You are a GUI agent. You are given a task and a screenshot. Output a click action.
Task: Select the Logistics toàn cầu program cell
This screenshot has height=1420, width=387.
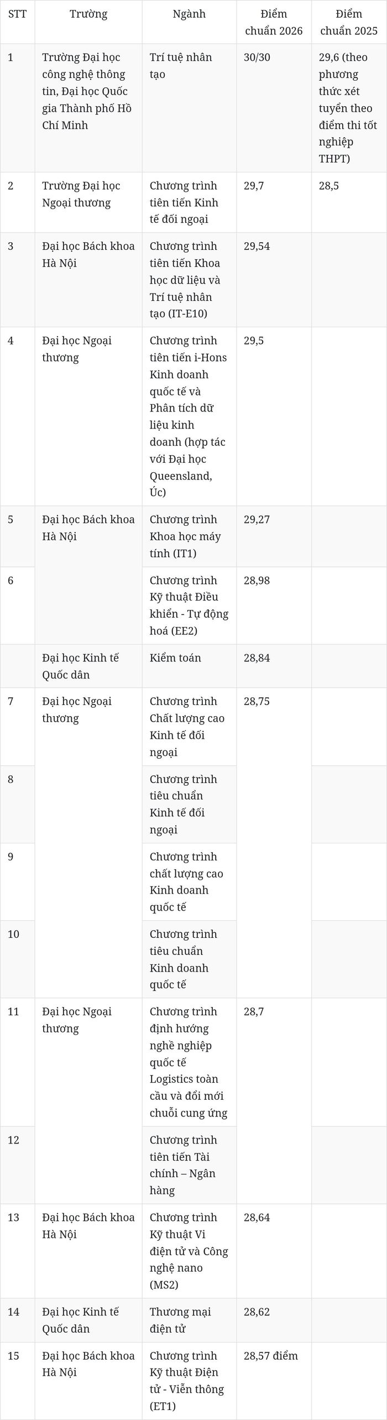pyautogui.click(x=189, y=1062)
